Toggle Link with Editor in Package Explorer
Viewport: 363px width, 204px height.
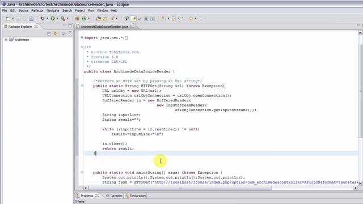[55, 34]
